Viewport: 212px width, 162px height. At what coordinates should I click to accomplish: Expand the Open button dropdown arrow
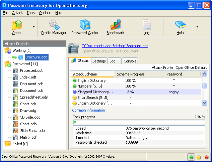coord(34,27)
